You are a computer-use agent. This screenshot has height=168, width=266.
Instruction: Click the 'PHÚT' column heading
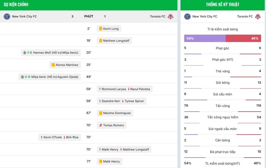pos(89,16)
